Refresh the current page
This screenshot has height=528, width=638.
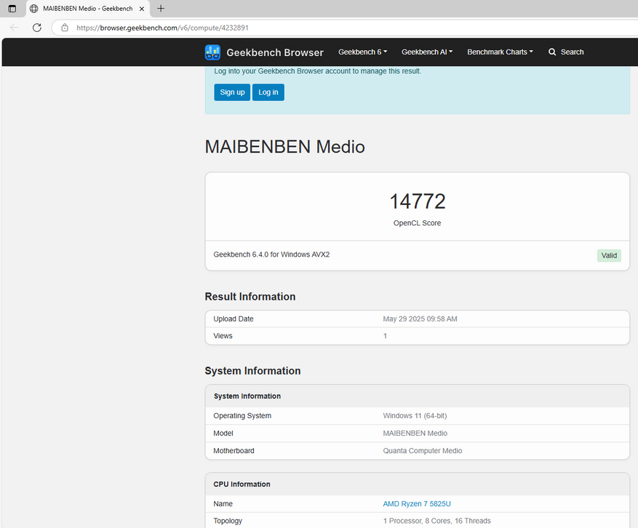[36, 28]
